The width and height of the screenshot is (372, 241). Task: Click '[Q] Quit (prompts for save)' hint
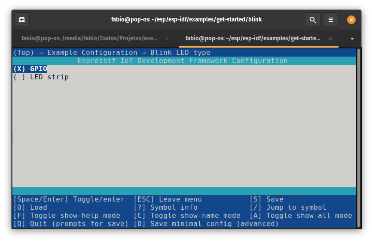point(71,224)
